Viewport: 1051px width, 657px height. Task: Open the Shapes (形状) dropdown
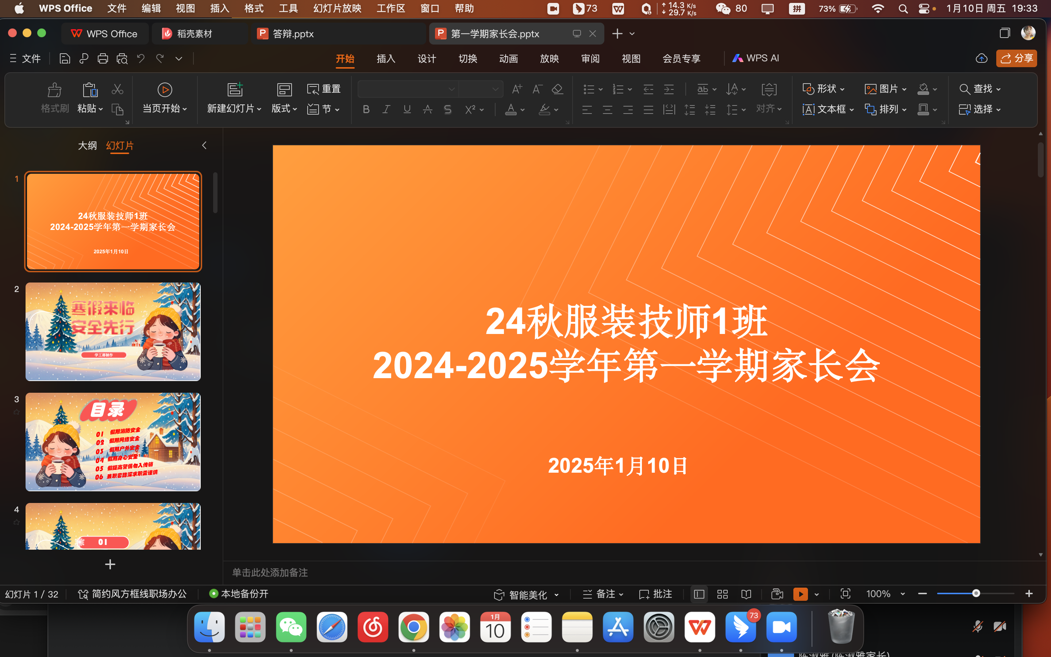pyautogui.click(x=823, y=89)
